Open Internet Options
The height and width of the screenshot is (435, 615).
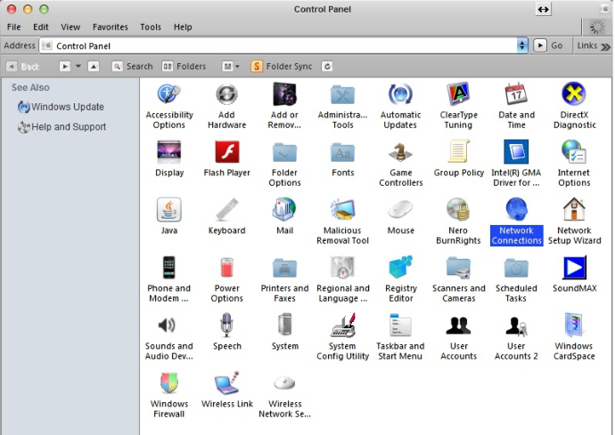[x=574, y=164]
